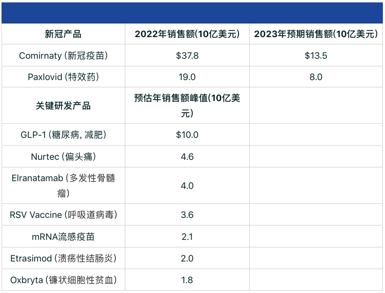The height and width of the screenshot is (293, 385).
Task: Click the value '$13.5'
Action: pyautogui.click(x=316, y=56)
